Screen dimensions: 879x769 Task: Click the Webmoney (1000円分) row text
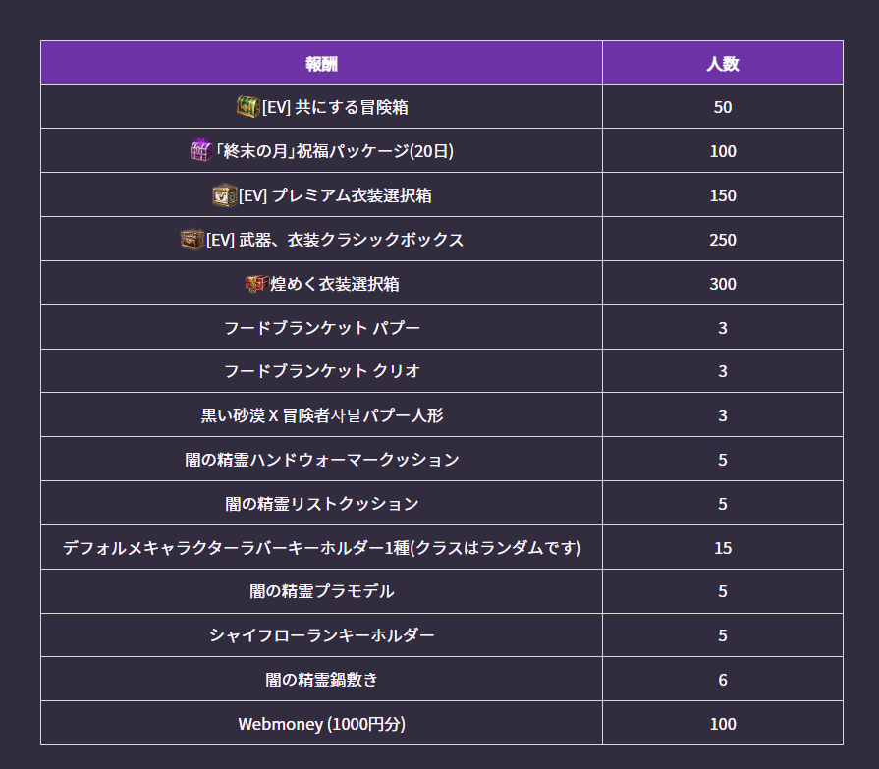click(x=322, y=724)
